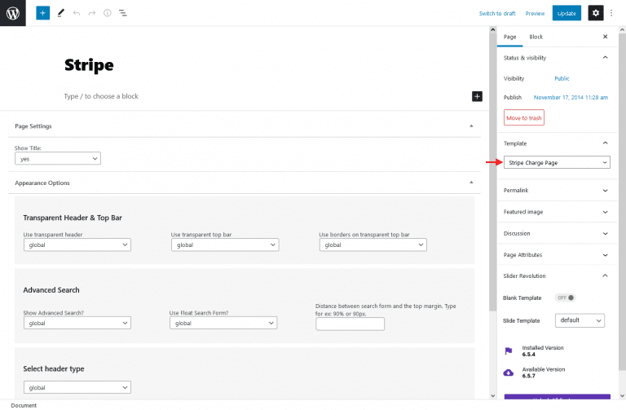Click the Installed Version flag icon
Screen dimensions: 626x410
pyautogui.click(x=509, y=351)
